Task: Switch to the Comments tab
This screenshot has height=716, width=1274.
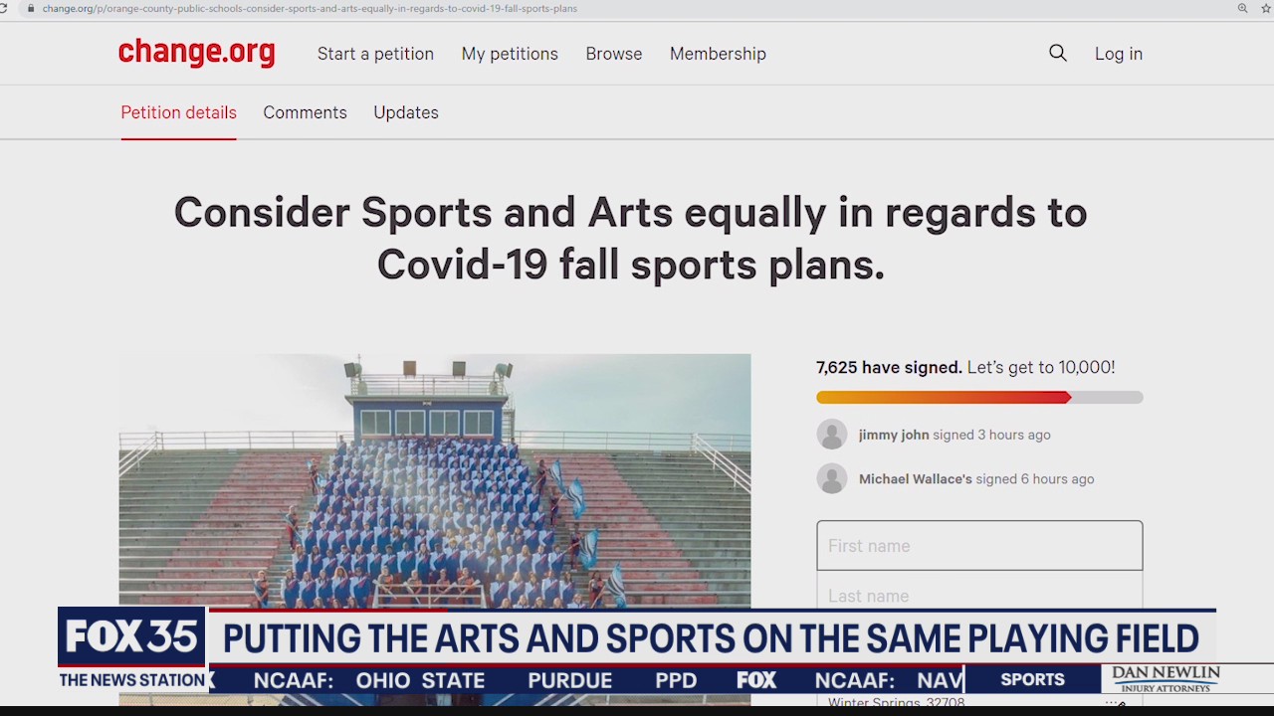Action: pos(305,112)
